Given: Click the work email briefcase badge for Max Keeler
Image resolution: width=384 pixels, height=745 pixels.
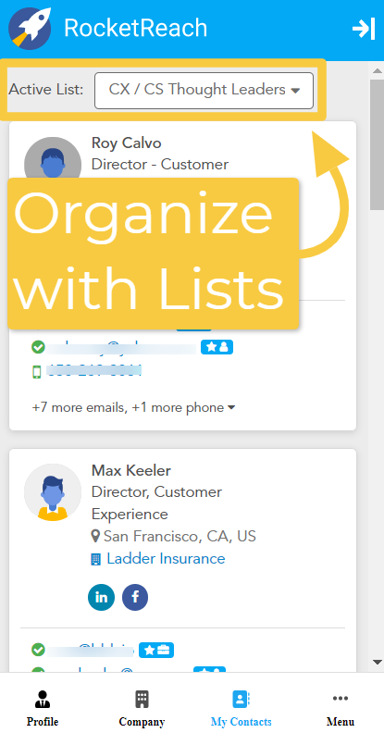Looking at the screenshot, I should (156, 650).
